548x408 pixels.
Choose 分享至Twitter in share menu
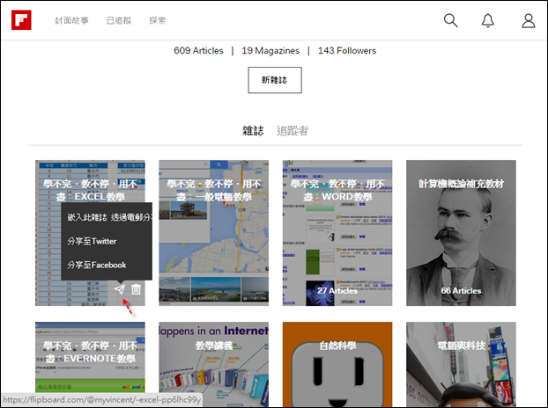(92, 241)
